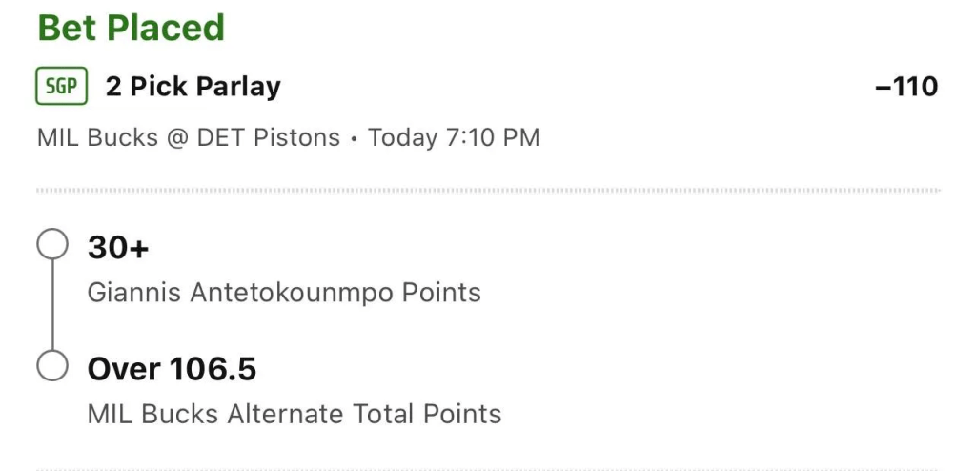This screenshot has width=976, height=471.
Task: Select the status circle beside 30+
Action: point(52,243)
